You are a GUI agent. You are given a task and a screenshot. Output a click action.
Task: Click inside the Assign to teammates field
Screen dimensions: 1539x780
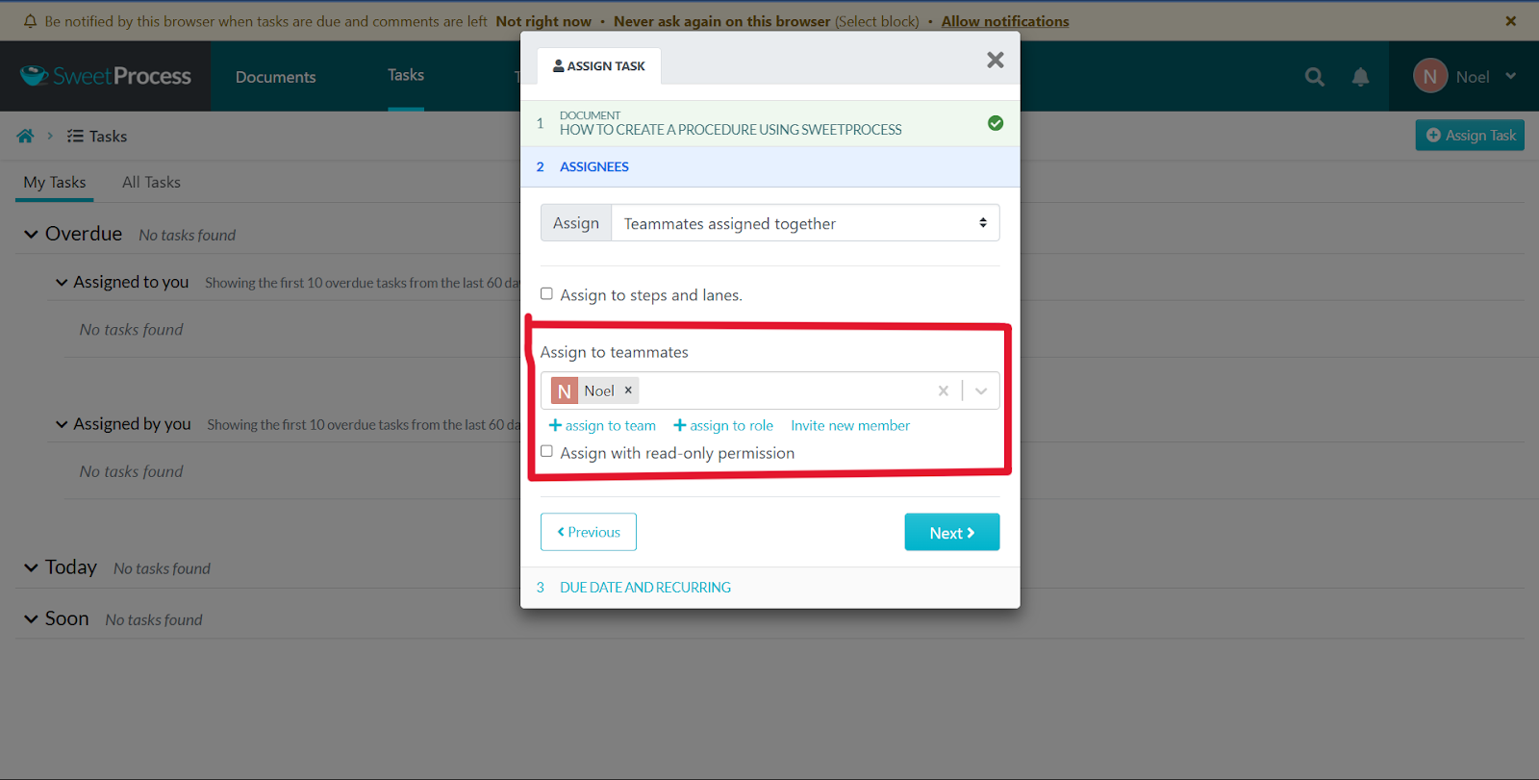coord(769,390)
